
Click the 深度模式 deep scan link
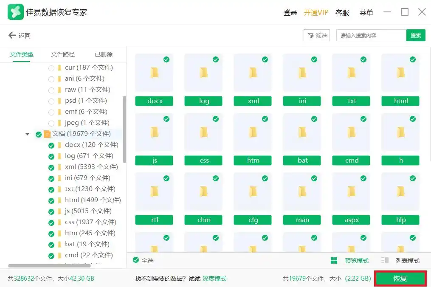(x=214, y=279)
